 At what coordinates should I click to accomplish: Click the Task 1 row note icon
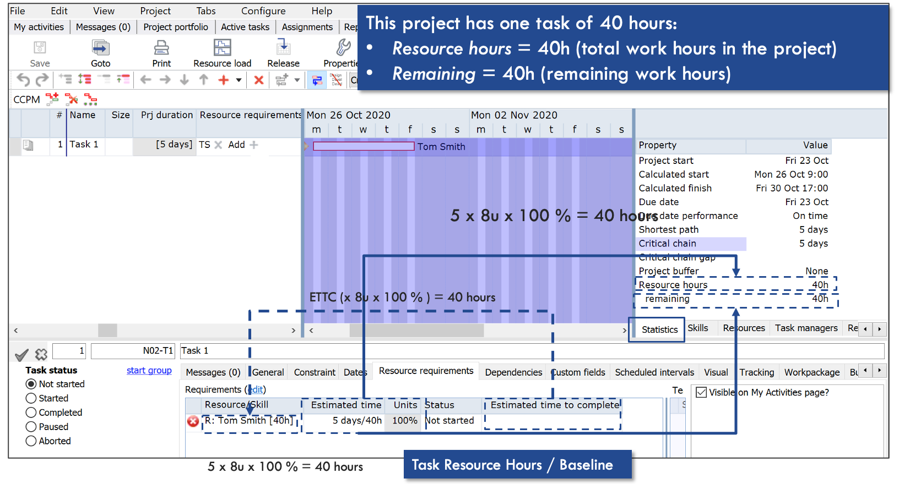(28, 145)
